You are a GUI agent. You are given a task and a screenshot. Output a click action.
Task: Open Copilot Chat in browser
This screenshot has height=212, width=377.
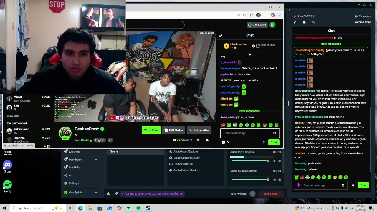pyautogui.click(x=276, y=15)
